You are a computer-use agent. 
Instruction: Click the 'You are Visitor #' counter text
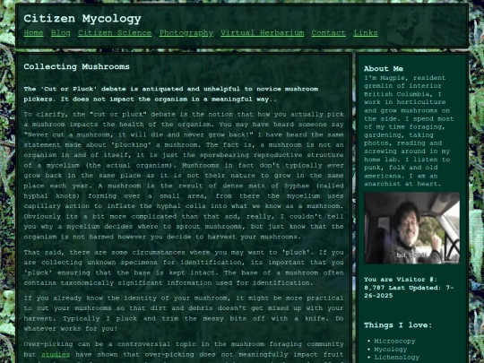(x=409, y=288)
